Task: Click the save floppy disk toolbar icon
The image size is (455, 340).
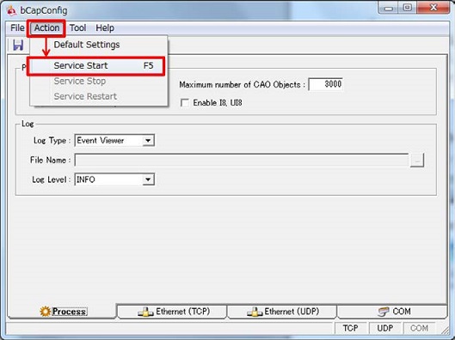Action: [18, 46]
